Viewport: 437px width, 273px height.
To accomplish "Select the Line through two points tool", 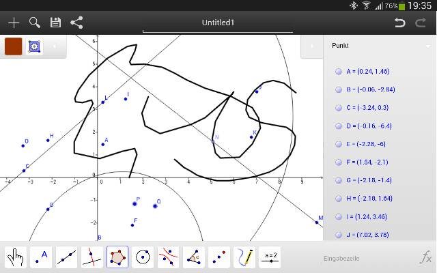I will click(x=66, y=257).
